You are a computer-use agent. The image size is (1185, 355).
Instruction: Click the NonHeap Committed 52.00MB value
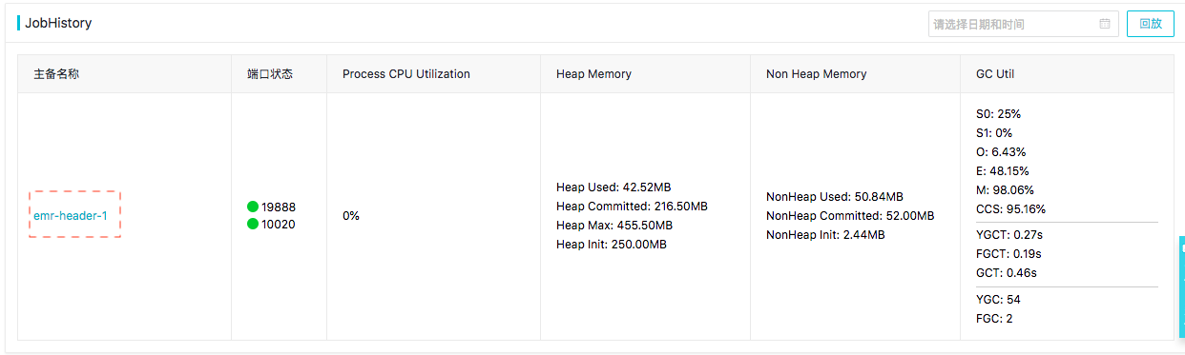tap(850, 216)
